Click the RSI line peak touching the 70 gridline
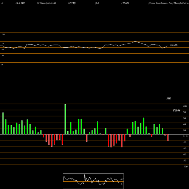 (135, 41)
